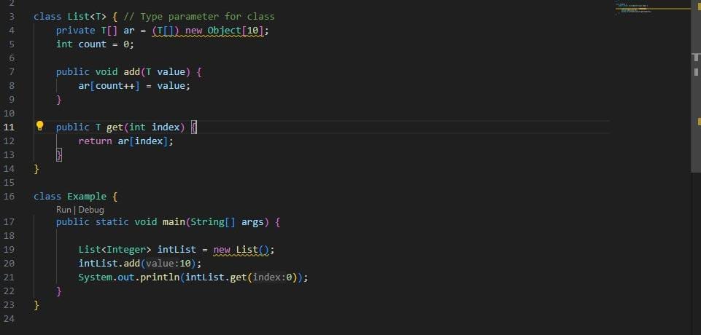Click the "add" method name on line 7
This screenshot has height=335, width=701.
point(132,72)
